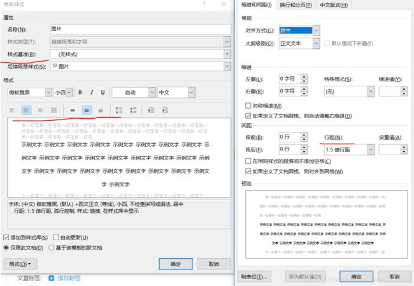
Task: Toggle 对齐到网格 checkbox
Action: [x=248, y=171]
